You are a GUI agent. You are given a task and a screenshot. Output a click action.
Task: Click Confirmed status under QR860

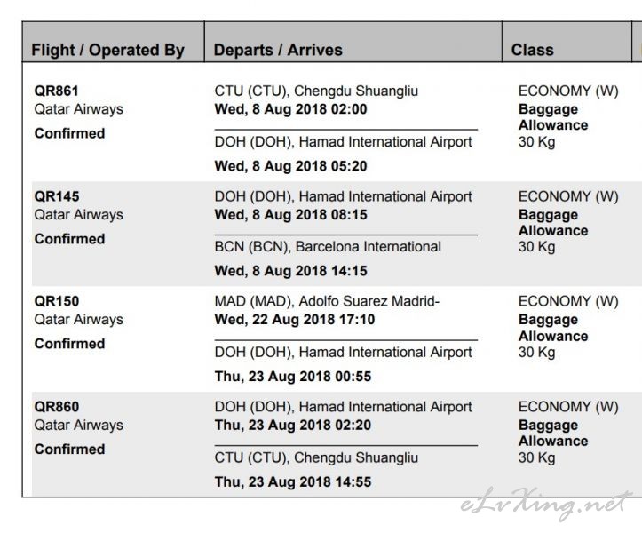(69, 449)
